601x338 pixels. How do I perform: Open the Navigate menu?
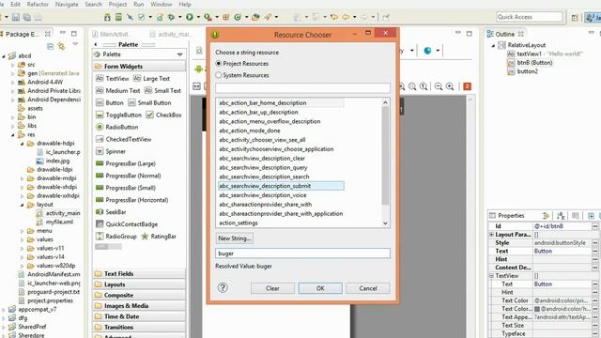click(67, 4)
